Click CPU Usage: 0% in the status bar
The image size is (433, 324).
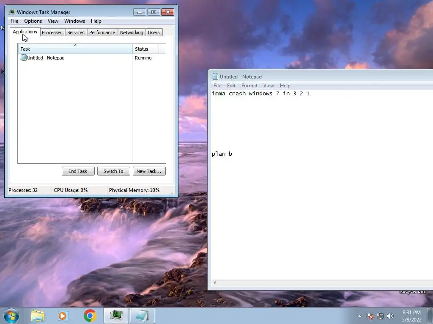click(71, 190)
